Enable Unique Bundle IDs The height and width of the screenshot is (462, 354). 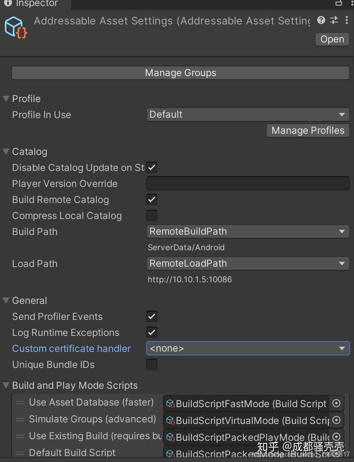151,364
